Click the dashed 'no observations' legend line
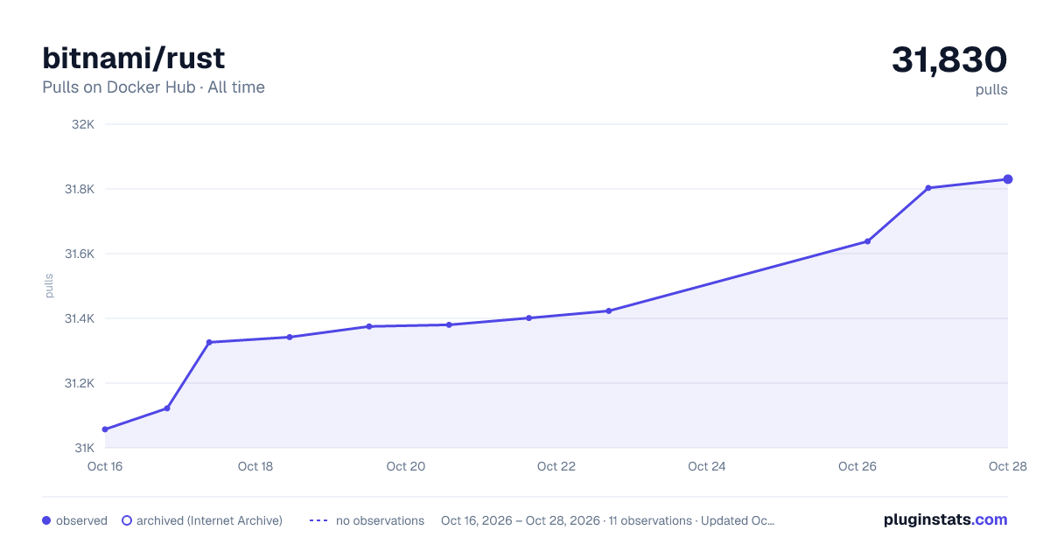The height and width of the screenshot is (551, 1050). (318, 520)
